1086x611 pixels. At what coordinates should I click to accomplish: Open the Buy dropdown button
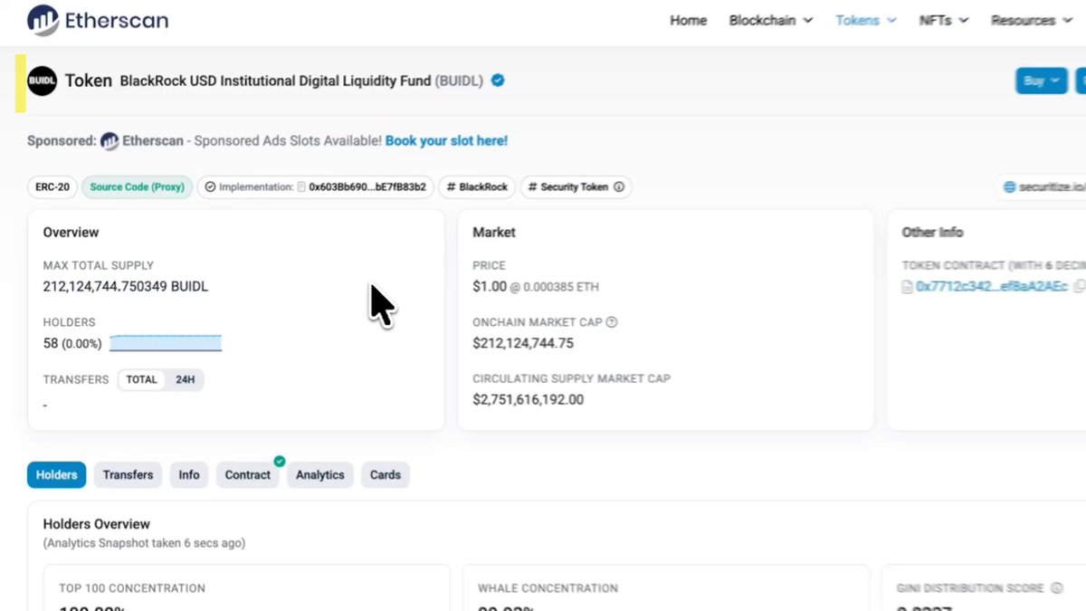[1042, 81]
